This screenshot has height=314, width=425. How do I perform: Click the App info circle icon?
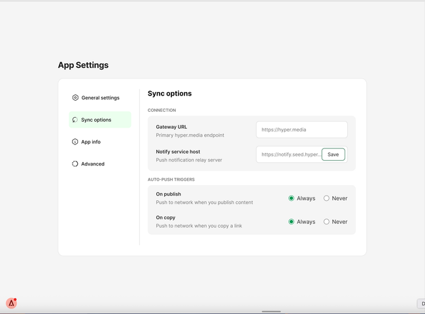[x=75, y=142]
